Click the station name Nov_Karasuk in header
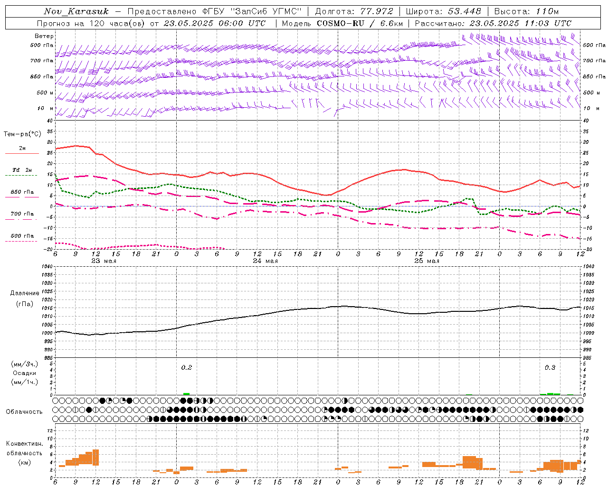The image size is (608, 486). tap(76, 11)
